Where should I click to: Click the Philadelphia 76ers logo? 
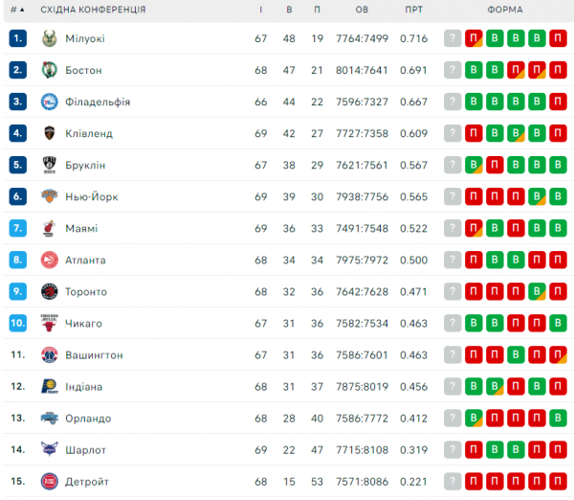point(50,102)
